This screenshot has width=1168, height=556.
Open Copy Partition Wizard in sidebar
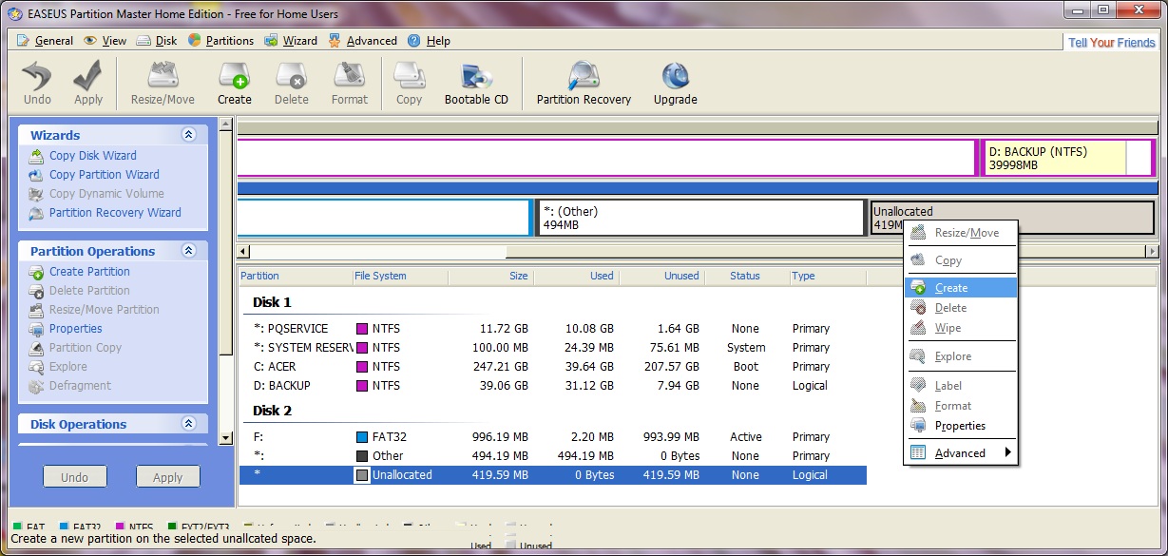click(104, 175)
